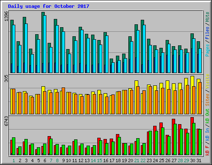Click day label 30 on the x-axis

click(x=193, y=160)
